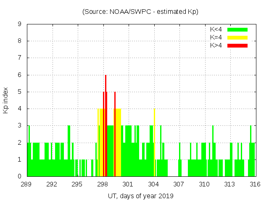Click the x-axis tick label 316

click(x=255, y=184)
